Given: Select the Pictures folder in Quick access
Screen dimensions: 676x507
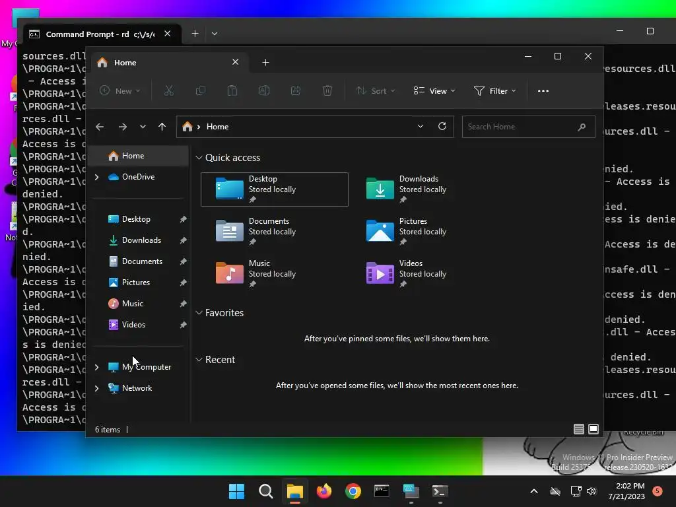Looking at the screenshot, I should (424, 232).
